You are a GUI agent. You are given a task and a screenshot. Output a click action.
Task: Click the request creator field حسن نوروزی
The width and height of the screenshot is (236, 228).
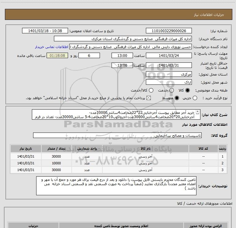pos(131,47)
